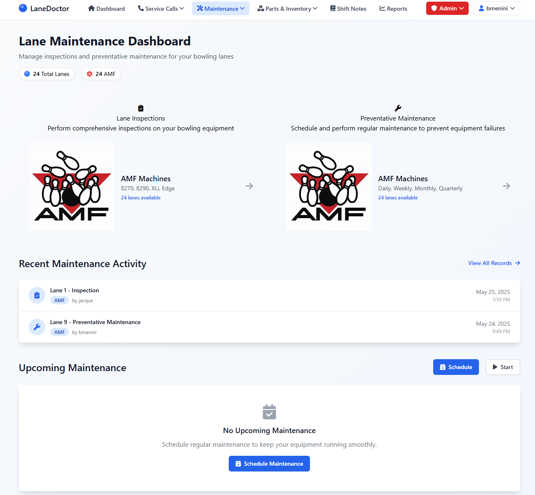Click the clipboard icon for Lane 1 Inspection

[37, 295]
